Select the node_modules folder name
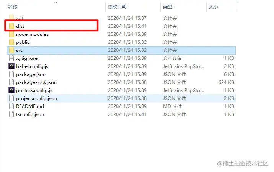This screenshot has height=172, width=274. coord(32,34)
